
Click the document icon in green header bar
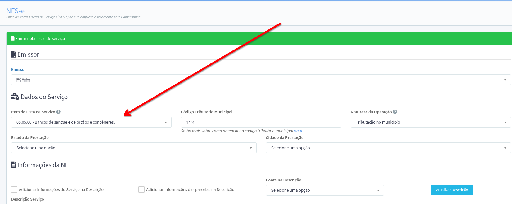coord(13,38)
